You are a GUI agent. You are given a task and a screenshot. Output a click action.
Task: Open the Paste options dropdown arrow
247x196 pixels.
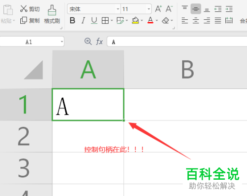pyautogui.click(x=14, y=21)
